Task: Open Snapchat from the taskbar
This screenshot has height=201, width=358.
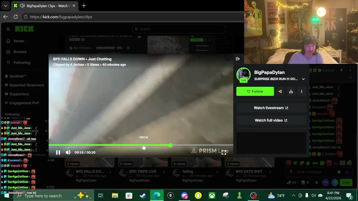Action: click(x=198, y=196)
